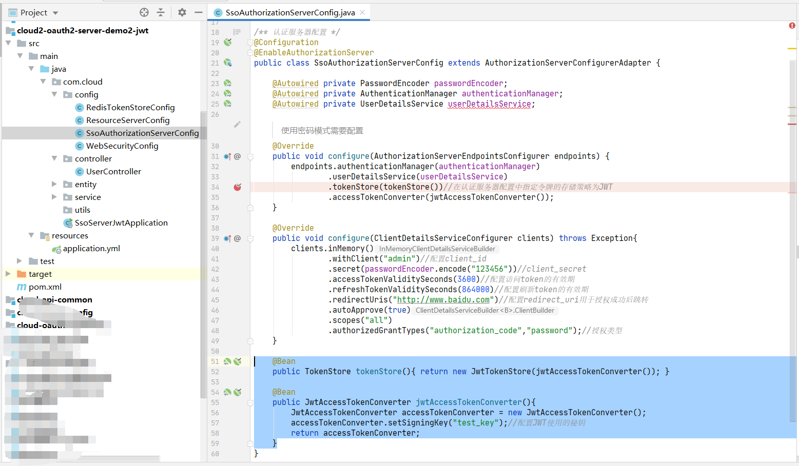799x466 pixels.
Task: Expand the entity package
Action: pos(54,184)
